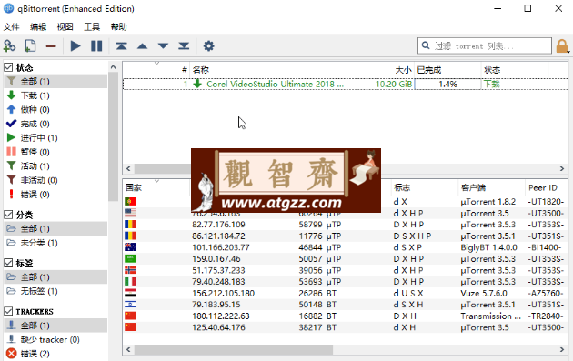
Task: Select status filter 进行中 (1)
Action: (55, 137)
